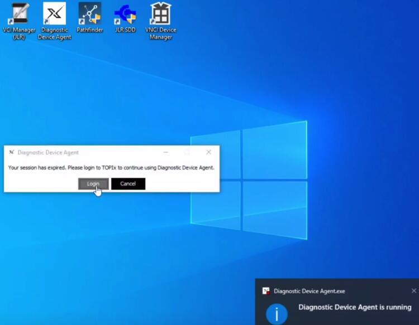419x325 pixels.
Task: Launch the Pathfinder desktop shortcut
Action: click(90, 18)
